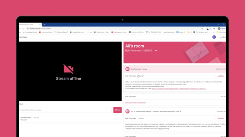Click the chat message input field
This screenshot has width=245, height=137.
[65, 110]
